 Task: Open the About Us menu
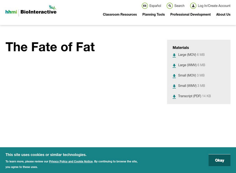click(223, 14)
